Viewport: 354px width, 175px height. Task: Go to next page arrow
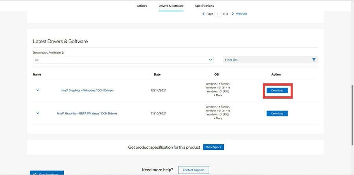point(232,14)
